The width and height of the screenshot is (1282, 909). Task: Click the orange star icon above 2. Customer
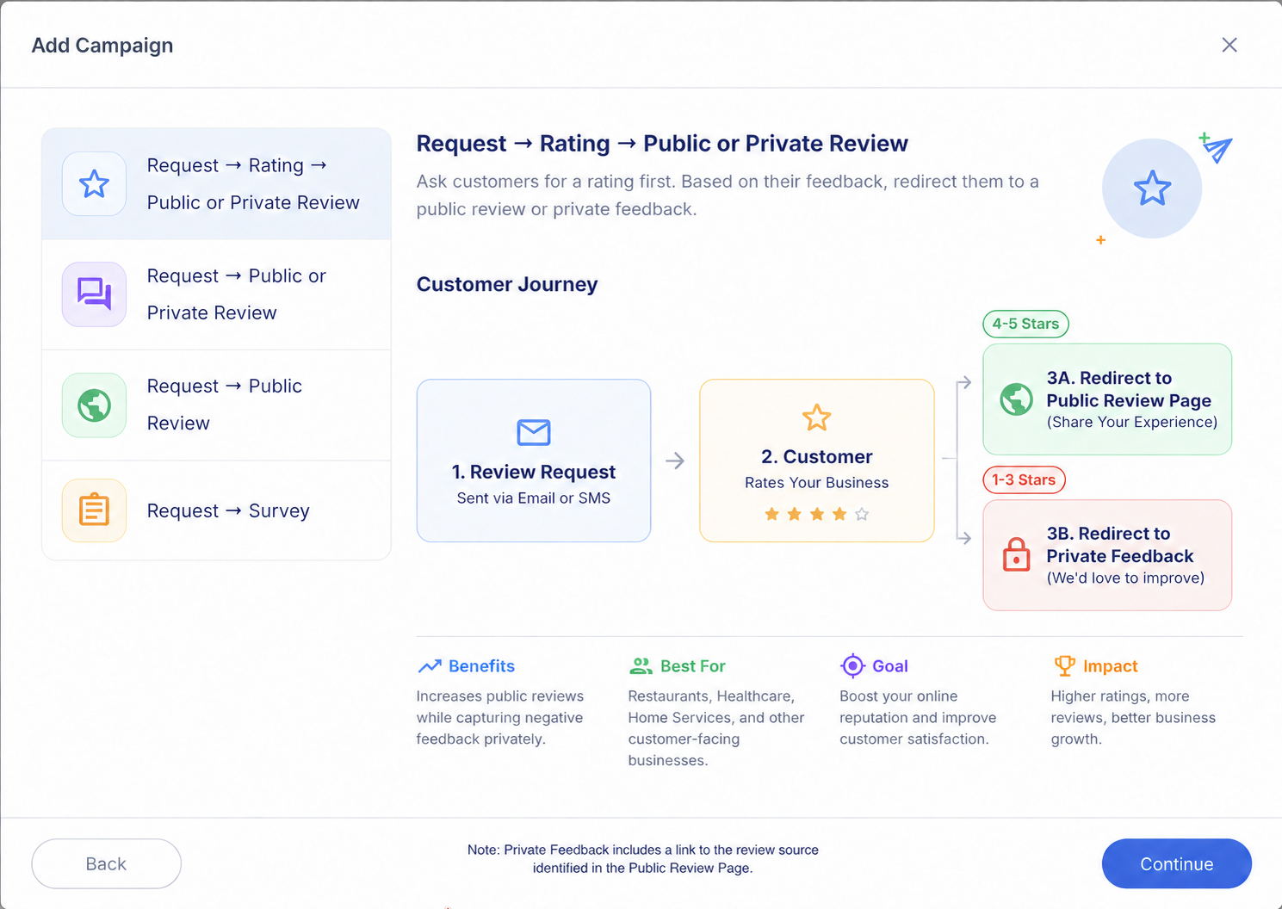(816, 417)
